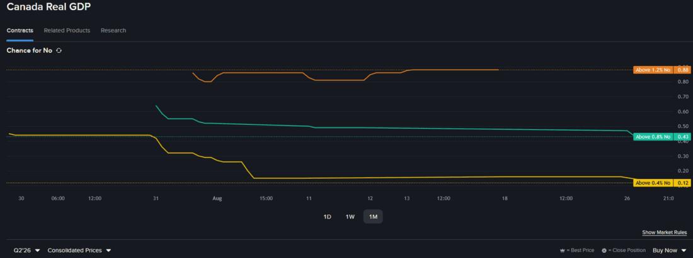Screen dimensions: 693x258
Task: Click the Above 0.8% No series label
Action: pyautogui.click(x=653, y=137)
